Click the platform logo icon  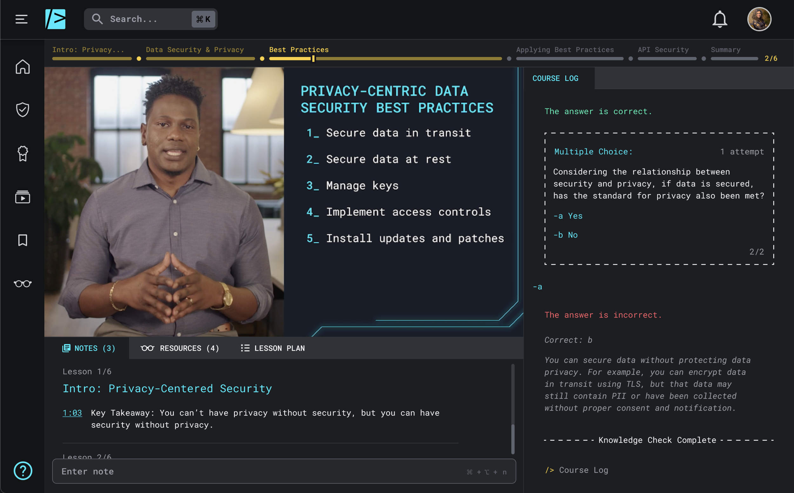coord(55,19)
